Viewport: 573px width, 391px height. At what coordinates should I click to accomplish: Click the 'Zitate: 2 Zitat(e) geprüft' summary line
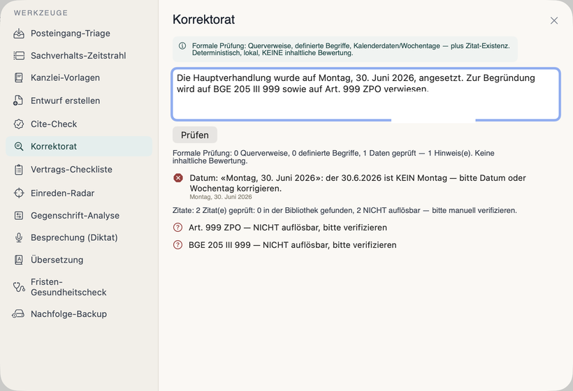[344, 211]
